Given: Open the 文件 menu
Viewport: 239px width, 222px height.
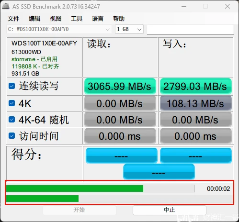Looking at the screenshot, I should tap(13, 19).
